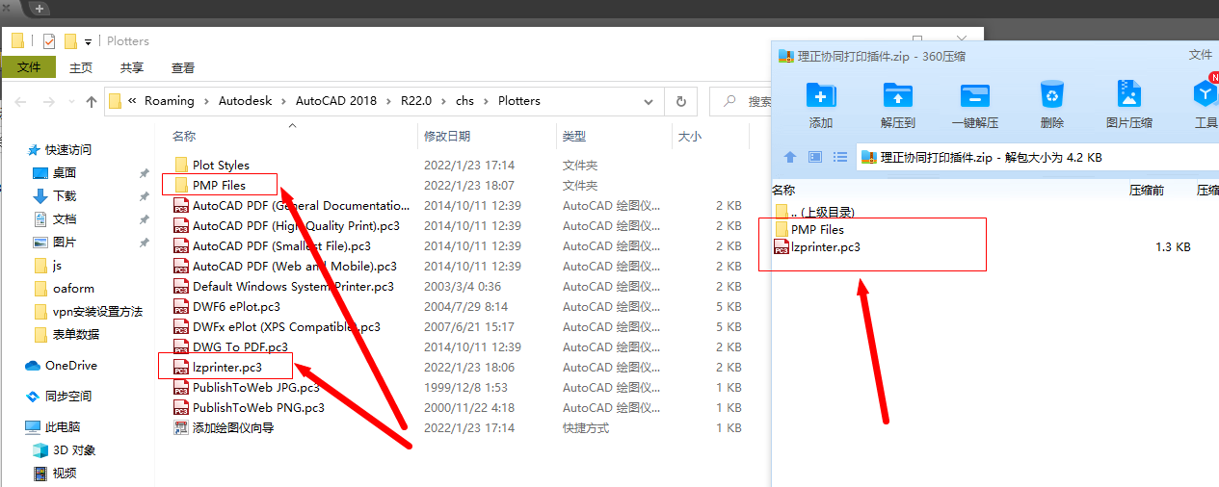The height and width of the screenshot is (487, 1219).
Task: Click the up-arrow icon in 360压缩 path bar
Action: pyautogui.click(x=790, y=157)
